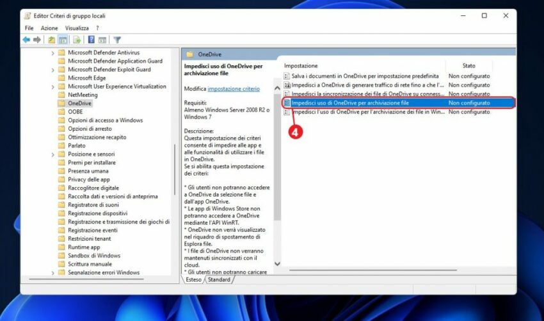Select Registrazione e trasmissione dei giochi

[118, 222]
